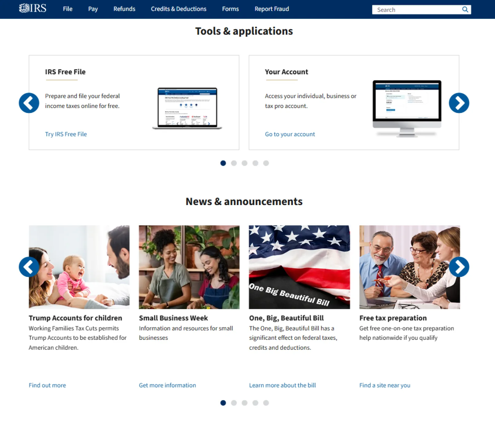Select fifth dot of Tools carousel pagination
495x423 pixels.
click(266, 163)
